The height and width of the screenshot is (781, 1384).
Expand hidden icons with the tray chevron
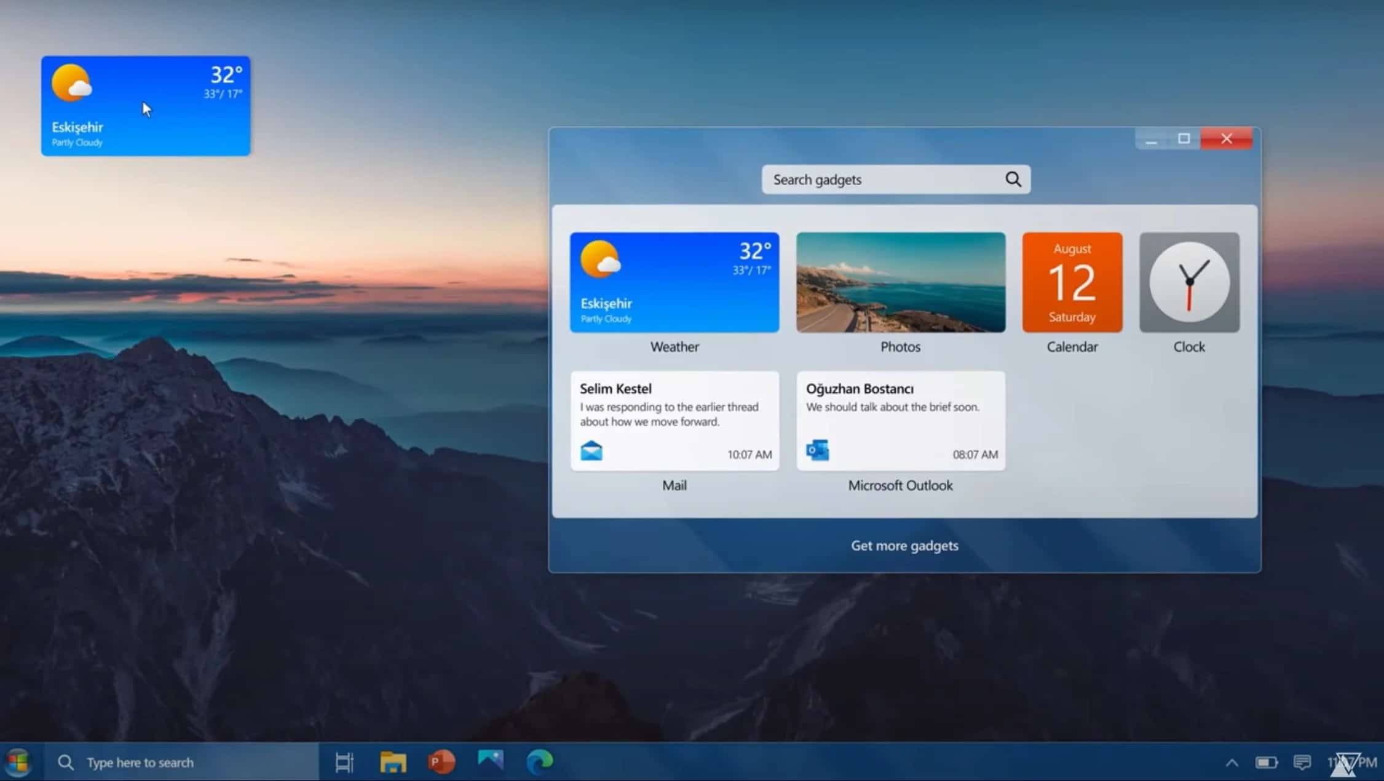pyautogui.click(x=1232, y=762)
